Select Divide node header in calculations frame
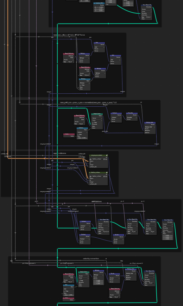 pyautogui.click(x=119, y=235)
